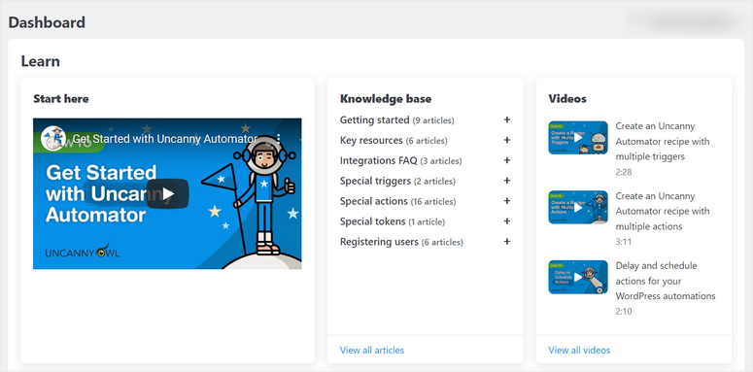Screen dimensions: 753x372
Task: Open 'Create an Uncanny Automator recipe with multiple triggers' title
Action: tap(663, 141)
